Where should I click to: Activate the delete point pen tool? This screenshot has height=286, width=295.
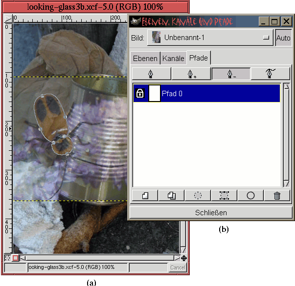[230, 73]
